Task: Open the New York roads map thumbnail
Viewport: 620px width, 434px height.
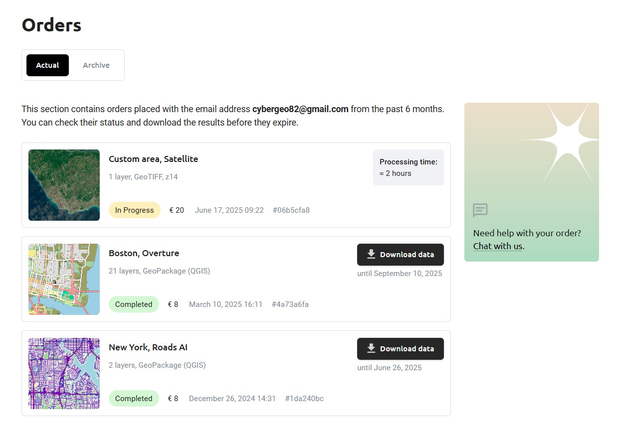Action: tap(64, 373)
